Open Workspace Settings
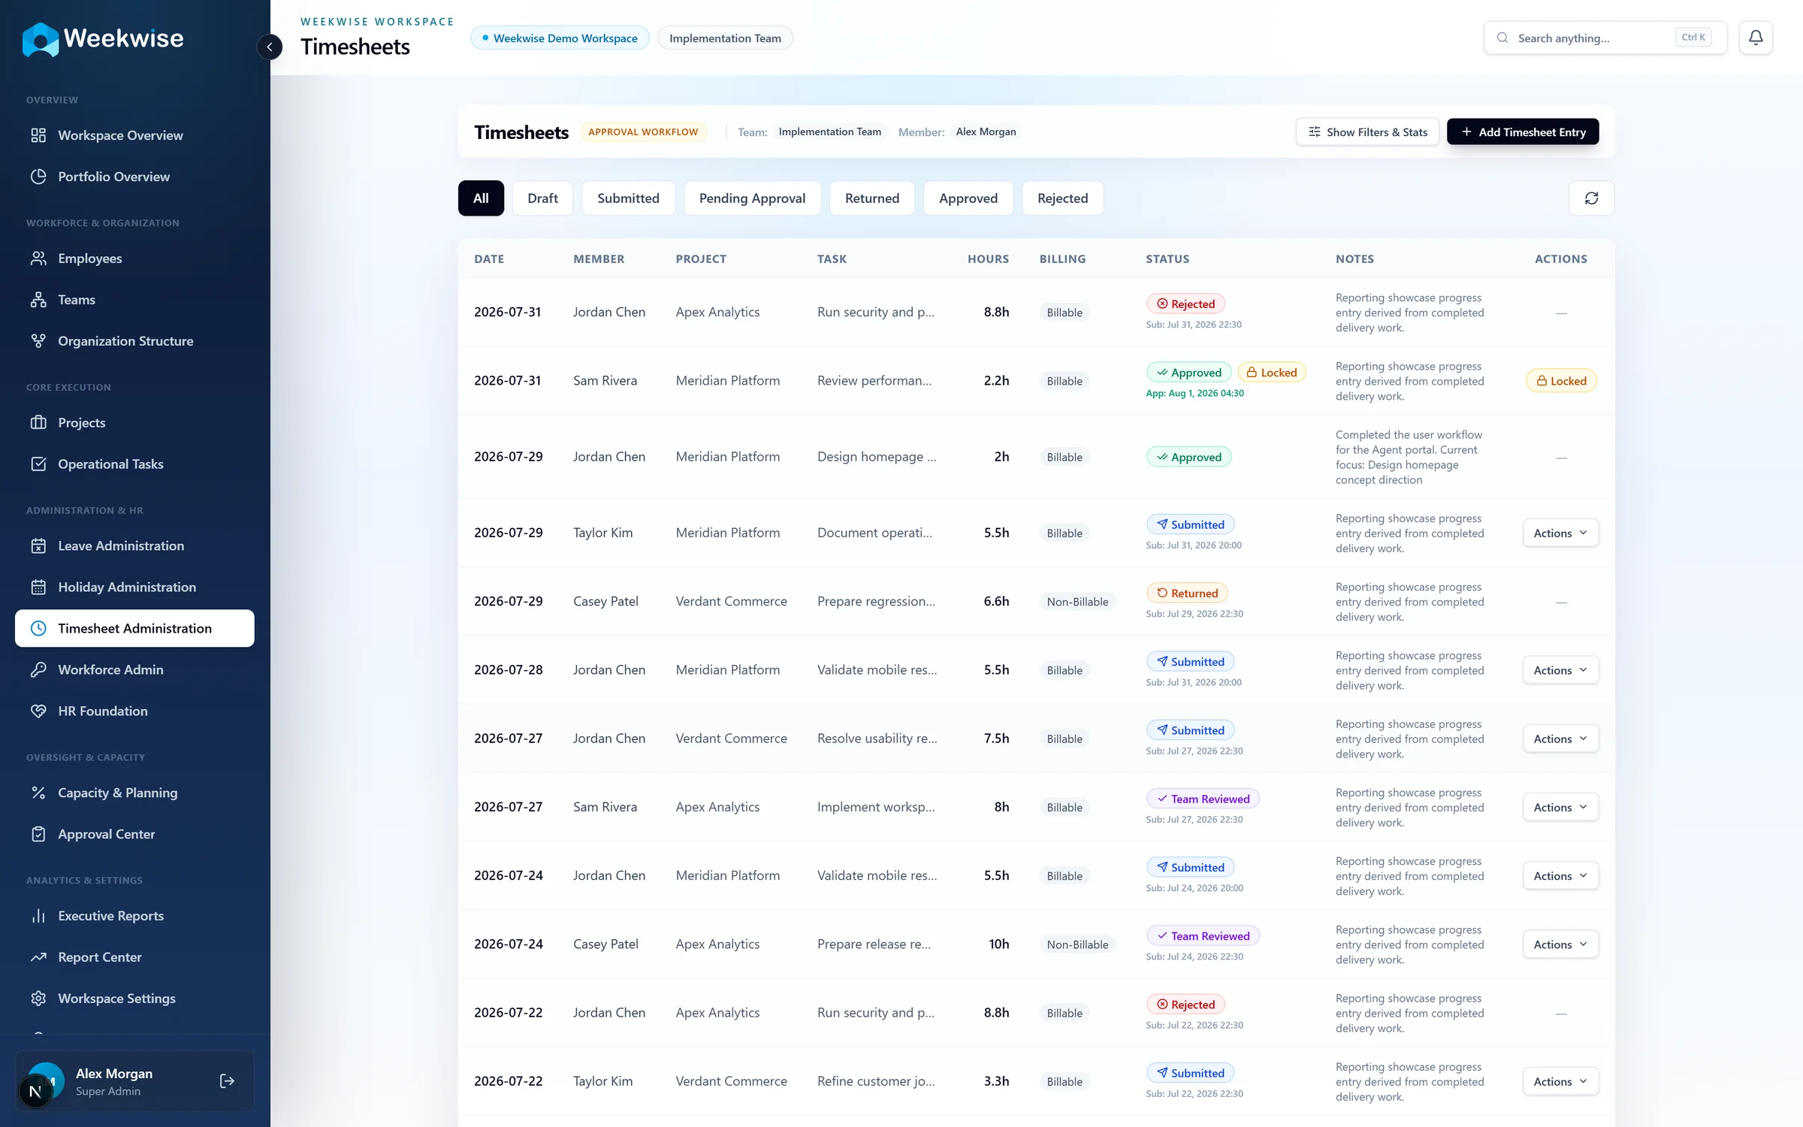The width and height of the screenshot is (1803, 1127). (x=134, y=999)
